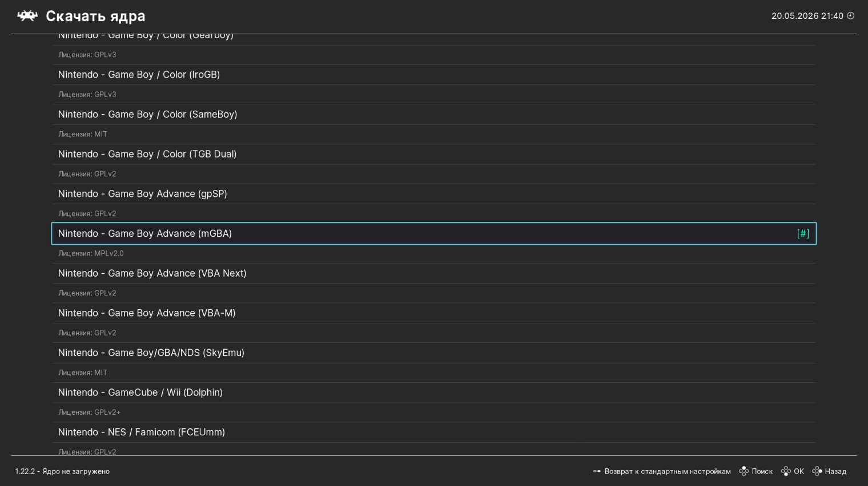Download Nintendo - GameCube / Wii (Dolphin)

434,392
